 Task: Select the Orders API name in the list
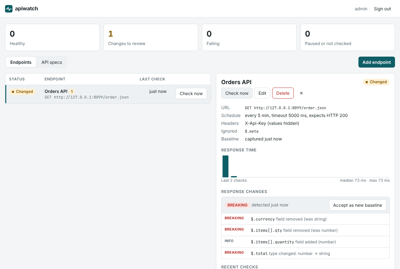(x=56, y=91)
